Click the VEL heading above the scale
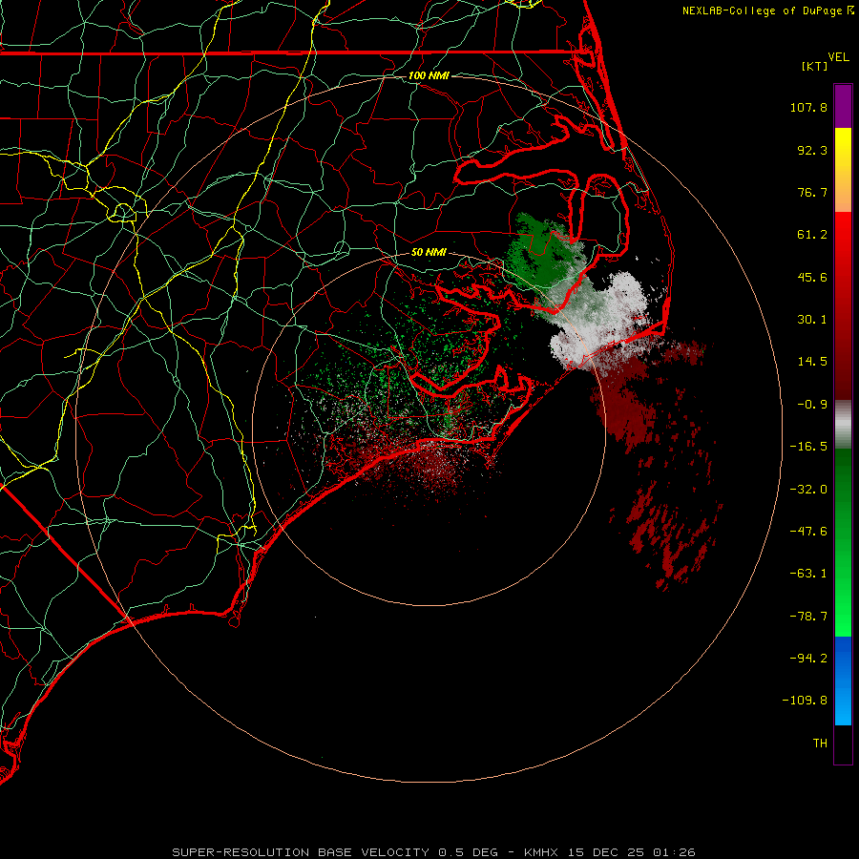 [x=839, y=57]
